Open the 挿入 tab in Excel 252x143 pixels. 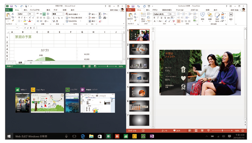(x=26, y=10)
